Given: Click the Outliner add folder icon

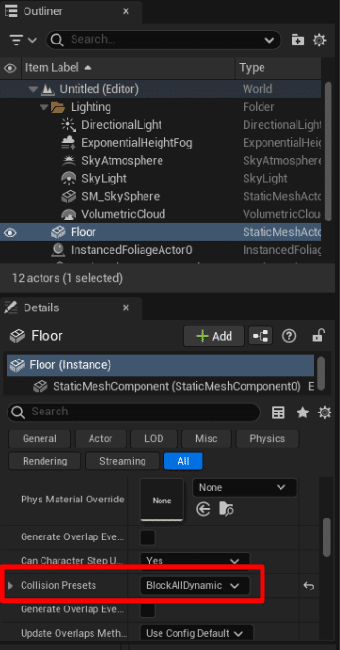Looking at the screenshot, I should coord(297,40).
